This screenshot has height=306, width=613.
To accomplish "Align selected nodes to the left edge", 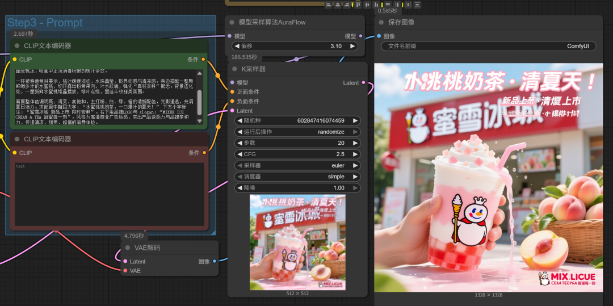I will 329,5.
